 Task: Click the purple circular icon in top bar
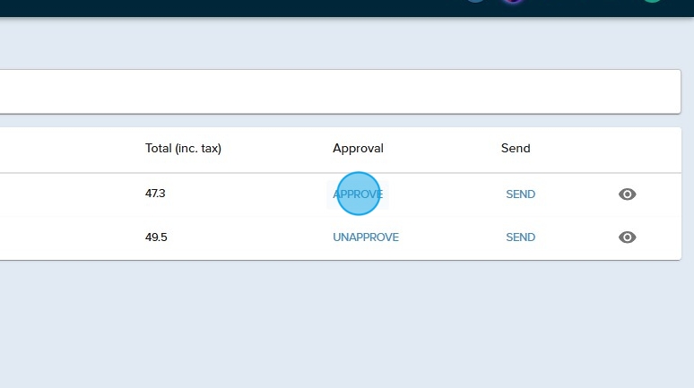[x=513, y=1]
